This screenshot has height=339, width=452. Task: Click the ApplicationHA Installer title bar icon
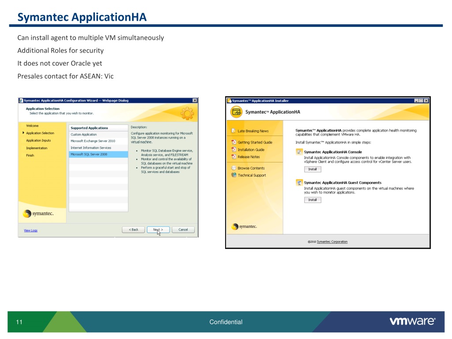tap(230, 101)
